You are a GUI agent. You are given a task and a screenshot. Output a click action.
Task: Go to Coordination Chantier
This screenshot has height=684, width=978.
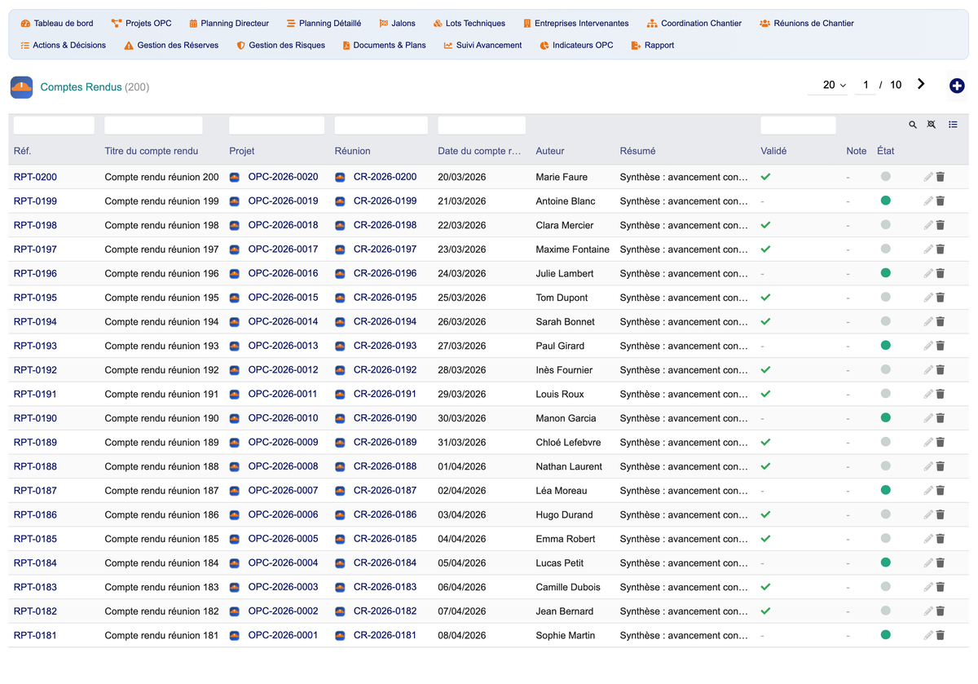pos(694,24)
